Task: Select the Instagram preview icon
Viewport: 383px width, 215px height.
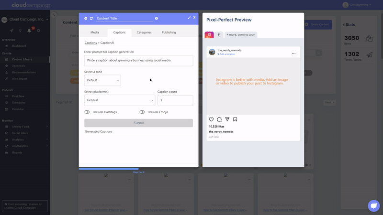Action: 209,34
